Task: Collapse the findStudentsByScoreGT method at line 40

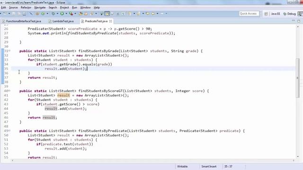Action: 9,91
